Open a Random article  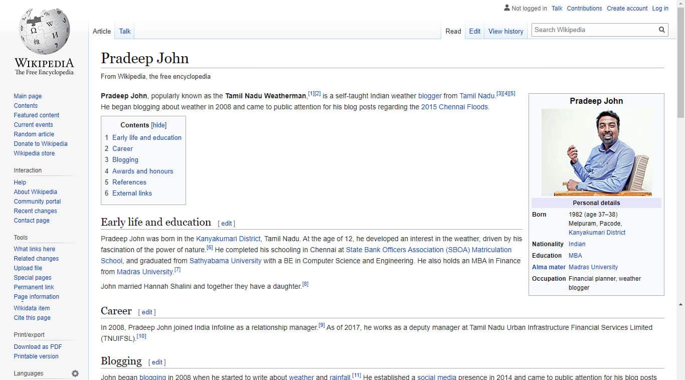click(34, 134)
